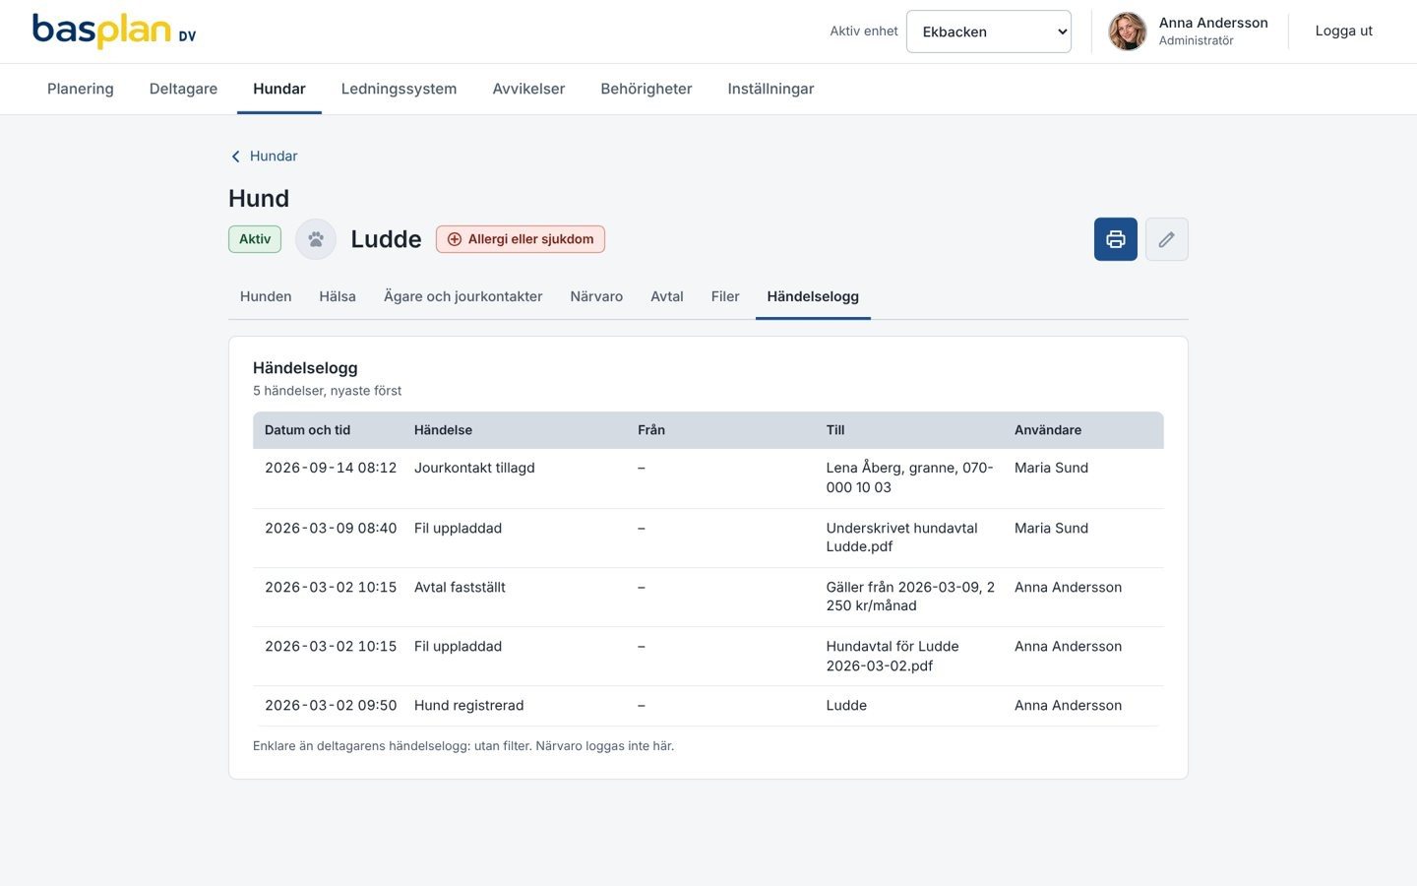Open the Inställningar menu item
Viewport: 1417px width, 886px height.
770,89
